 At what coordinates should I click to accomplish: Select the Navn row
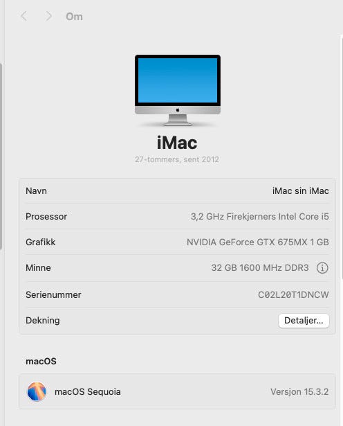click(177, 191)
